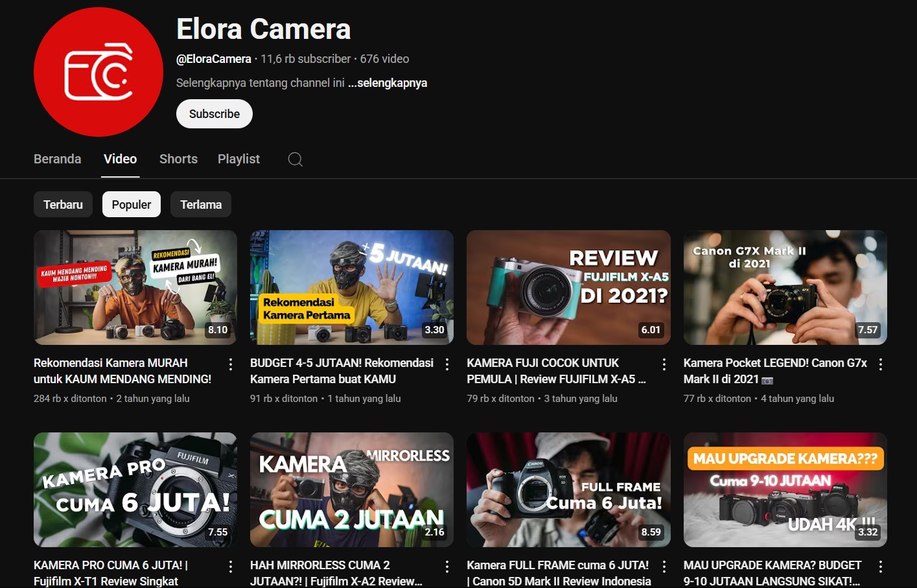Click '676 video' count text
The image size is (917, 588).
click(385, 59)
